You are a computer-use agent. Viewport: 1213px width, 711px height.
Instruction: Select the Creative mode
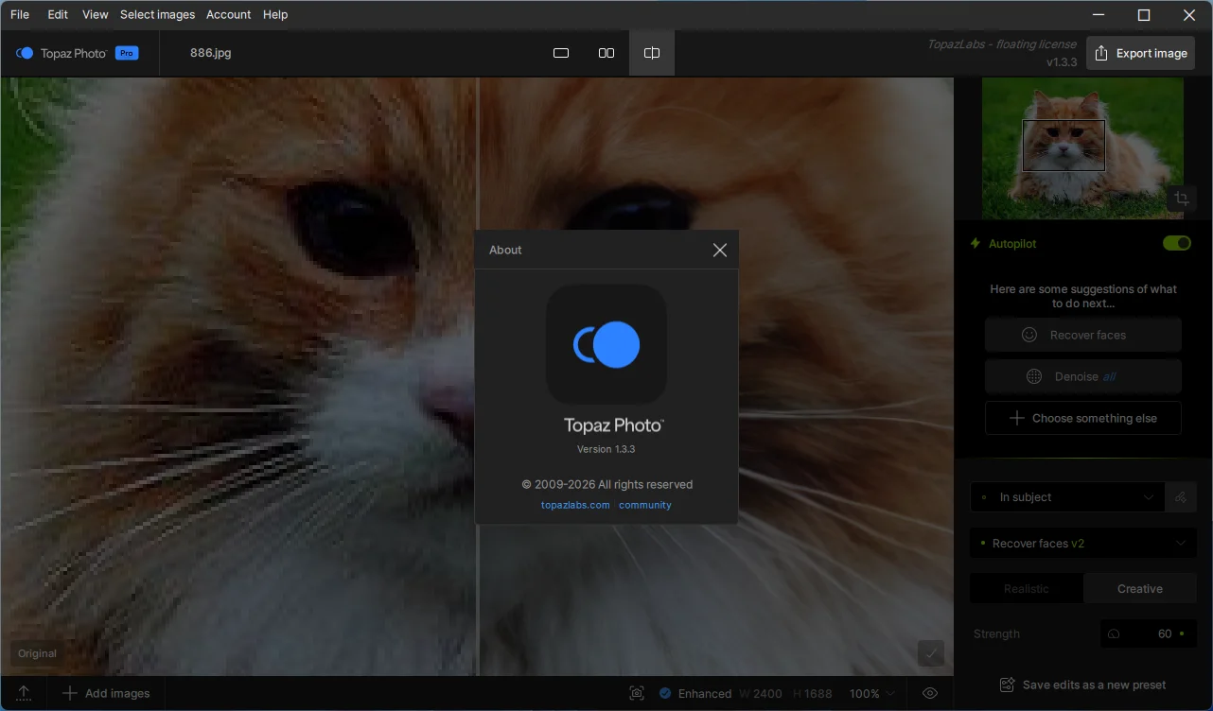click(1140, 588)
